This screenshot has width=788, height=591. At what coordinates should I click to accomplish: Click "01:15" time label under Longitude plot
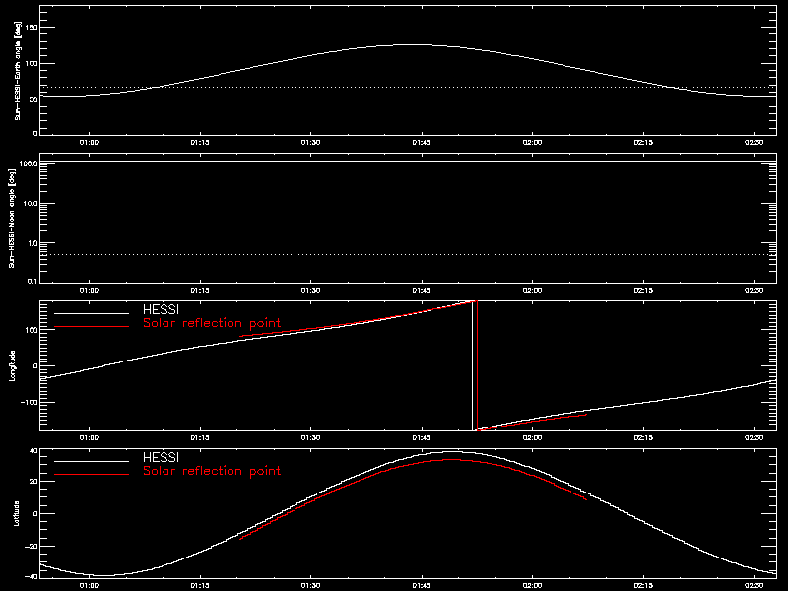click(x=200, y=437)
